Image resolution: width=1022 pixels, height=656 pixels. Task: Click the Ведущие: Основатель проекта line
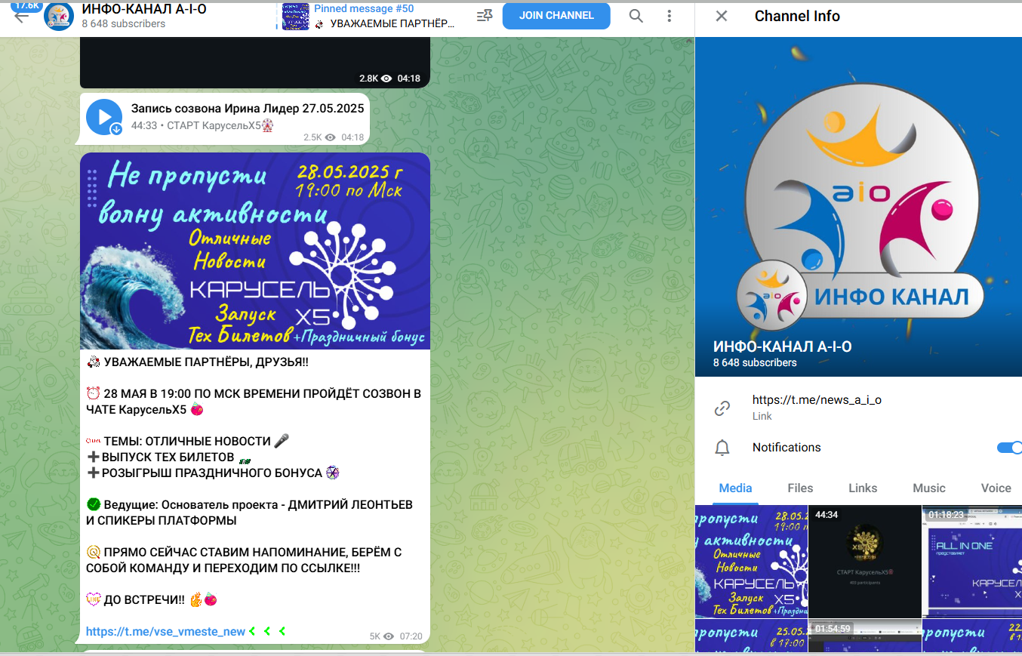(x=258, y=504)
